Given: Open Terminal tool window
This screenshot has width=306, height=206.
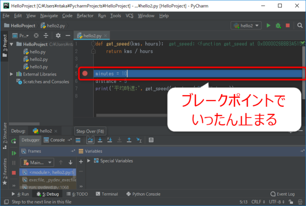Looking at the screenshot, I should point(107,194).
